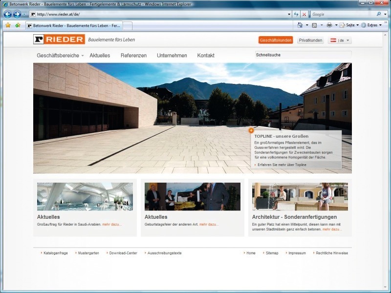The image size is (391, 293).
Task: Open Geschäftsbereiche navigation menu
Action: click(x=60, y=55)
